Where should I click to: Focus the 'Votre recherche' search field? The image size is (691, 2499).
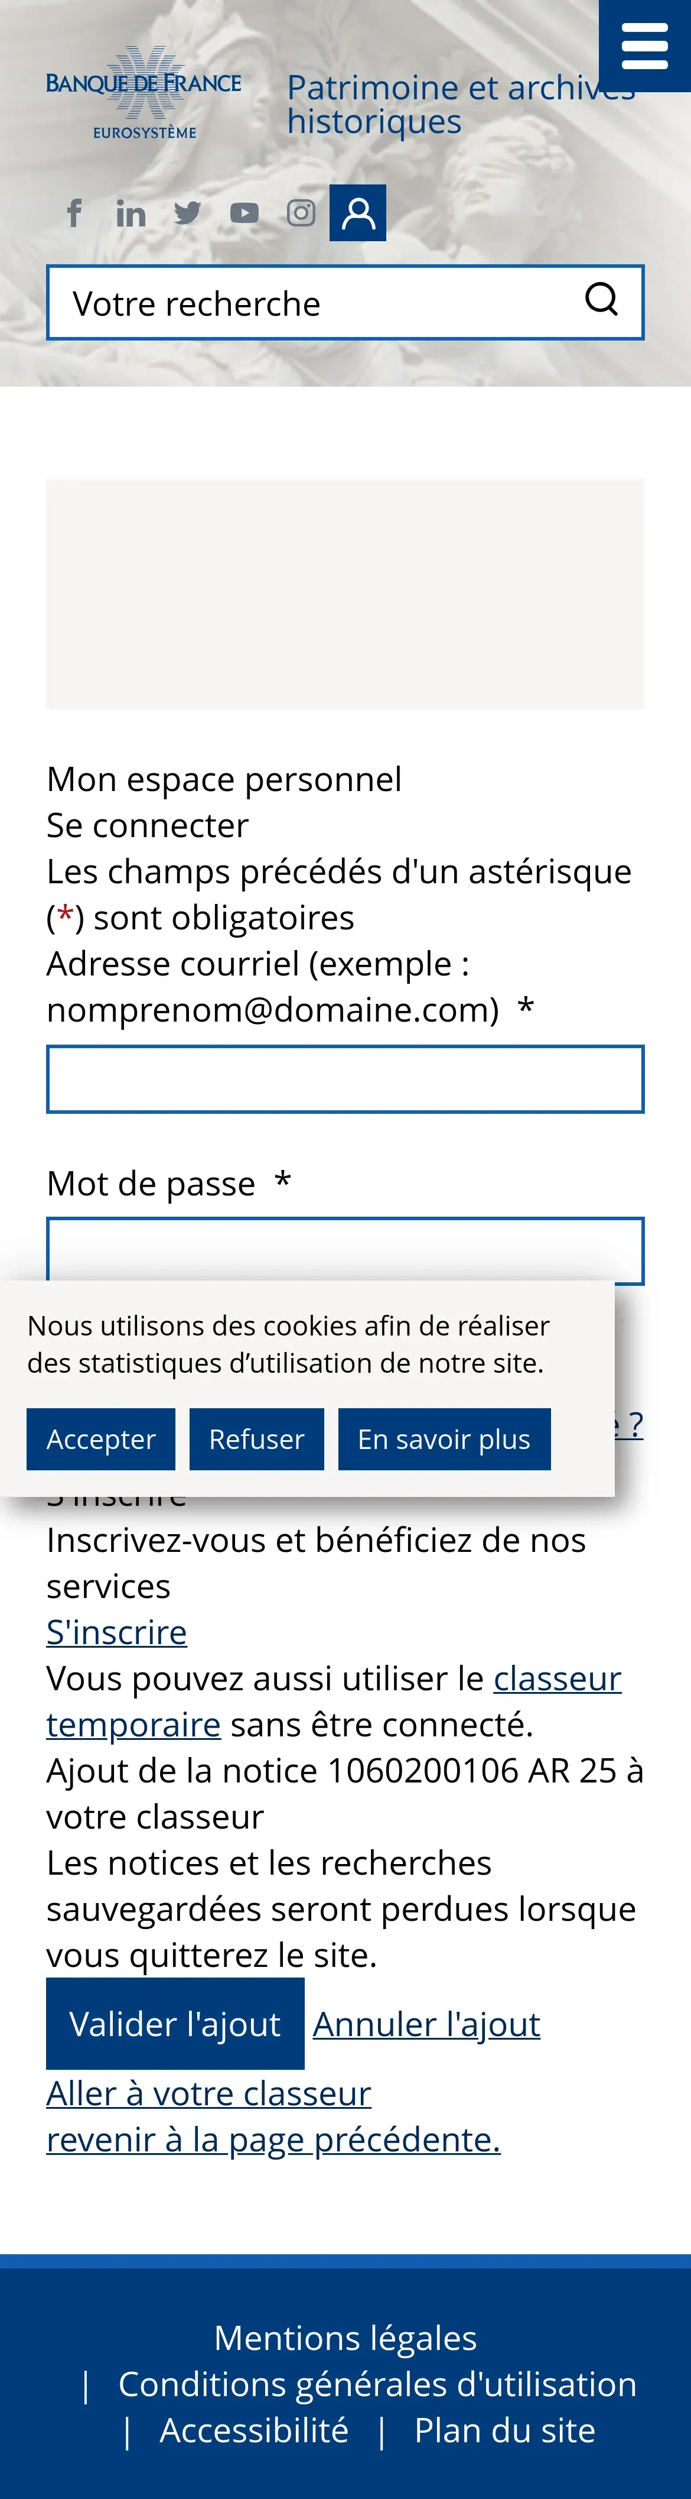(310, 303)
